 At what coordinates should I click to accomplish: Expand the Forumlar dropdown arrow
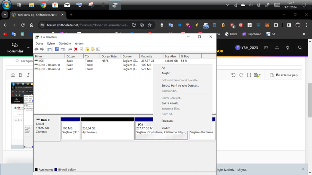point(28,48)
